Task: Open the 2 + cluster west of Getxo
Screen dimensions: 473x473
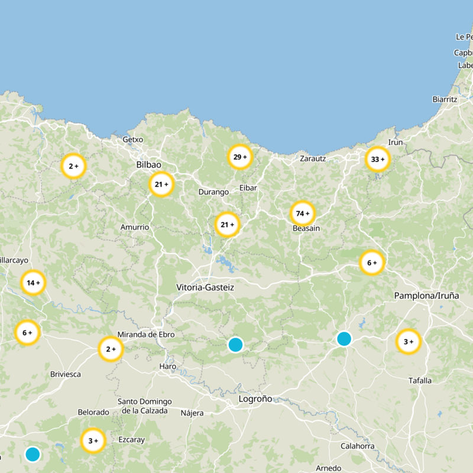Action: coord(73,166)
